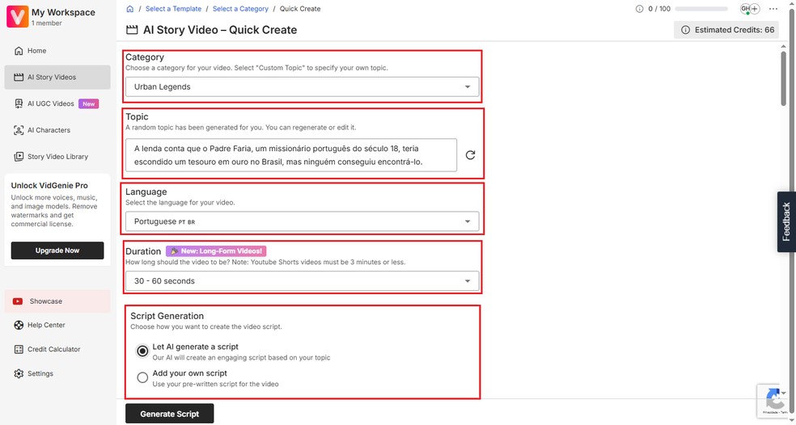The height and width of the screenshot is (425, 796).
Task: Click the Help Center lifebuoy icon
Action: (x=19, y=325)
